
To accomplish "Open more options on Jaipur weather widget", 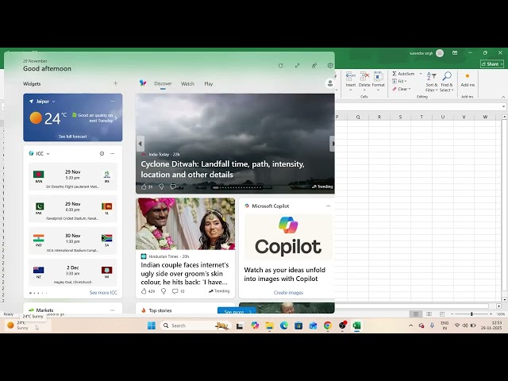I will coord(112,101).
